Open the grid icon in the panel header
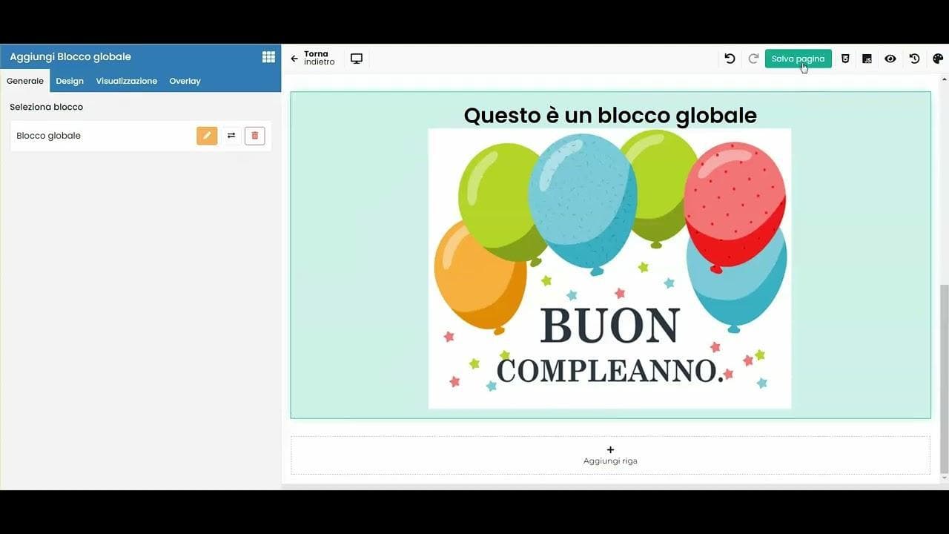Screen dimensions: 949x534 point(268,56)
